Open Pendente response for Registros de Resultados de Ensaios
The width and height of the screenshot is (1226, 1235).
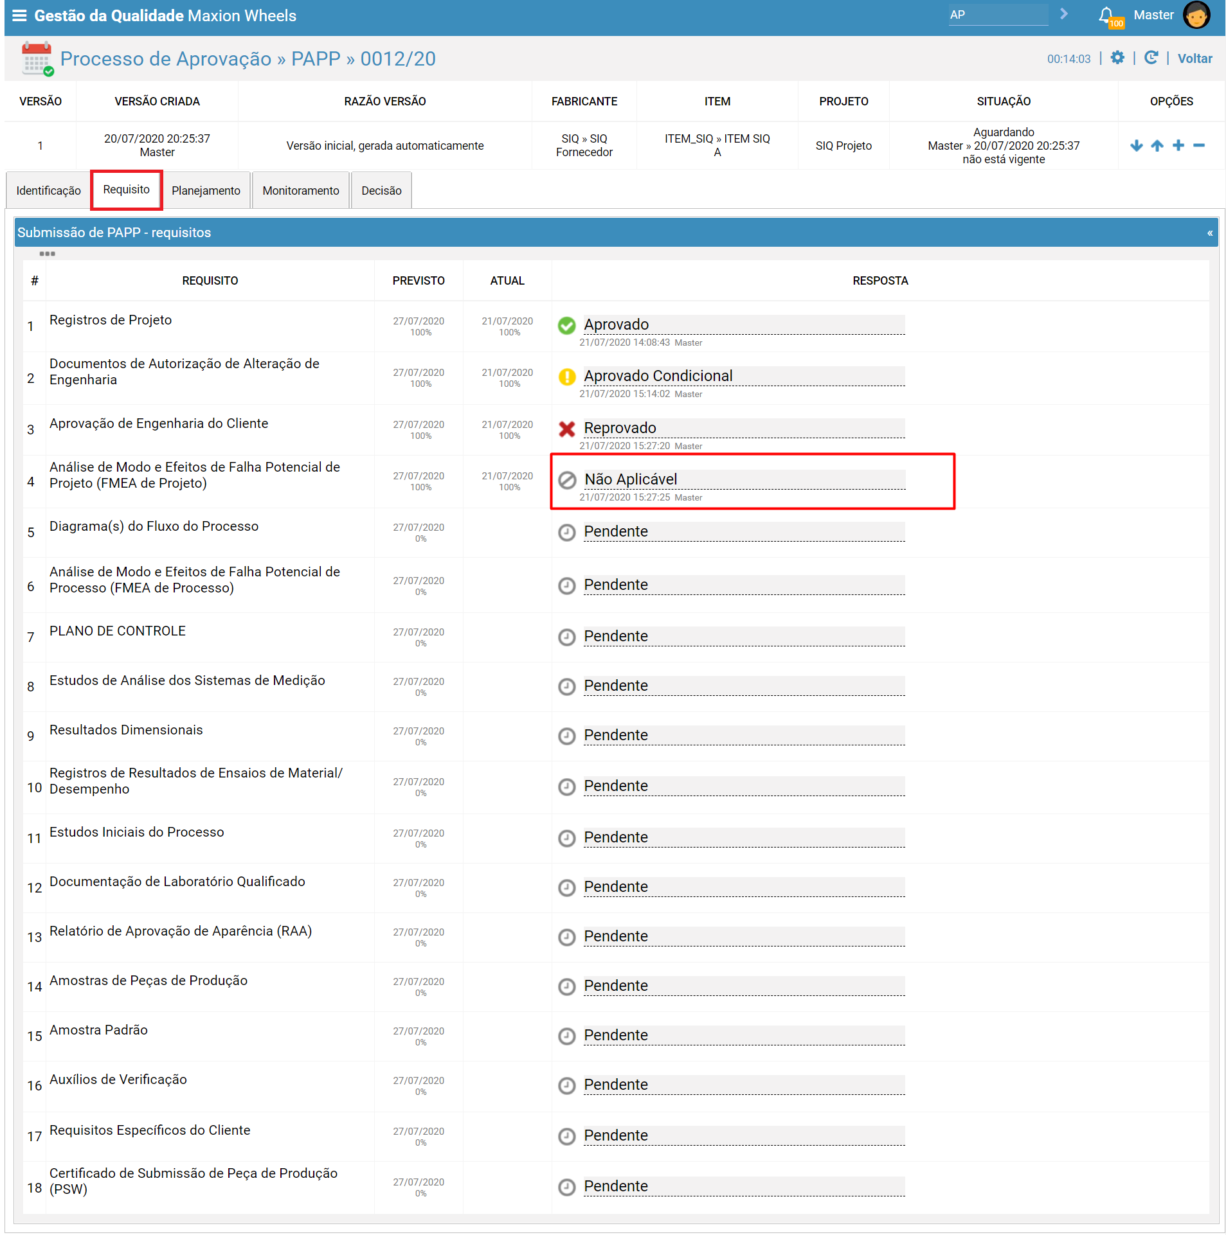tap(744, 786)
